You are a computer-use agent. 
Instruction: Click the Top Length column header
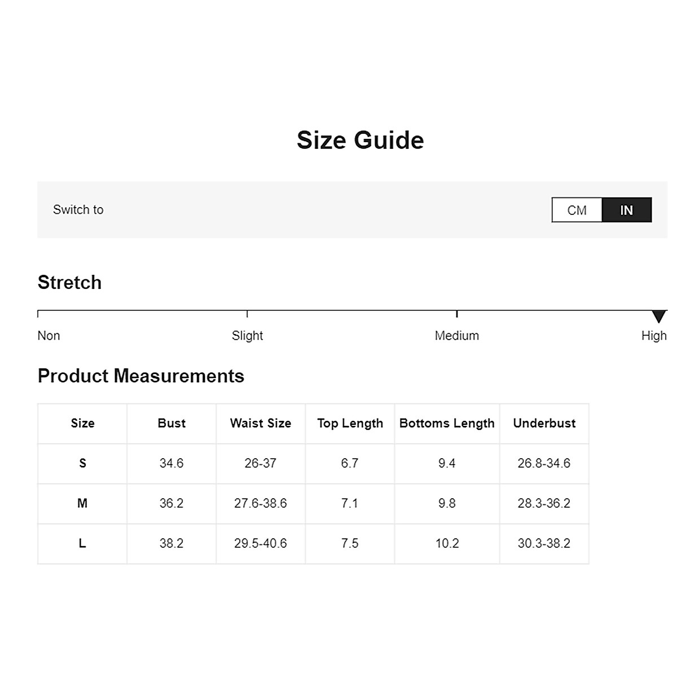(350, 423)
